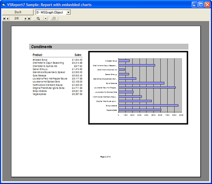Maximize the VSReport7 Sample window
Image resolution: width=212 pixels, height=184 pixels.
(201, 5)
